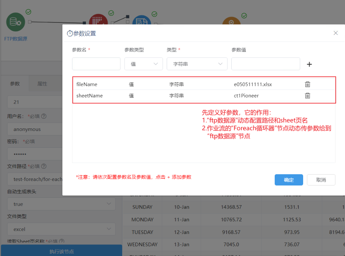Click the cell value 10765.72

click(x=231, y=219)
